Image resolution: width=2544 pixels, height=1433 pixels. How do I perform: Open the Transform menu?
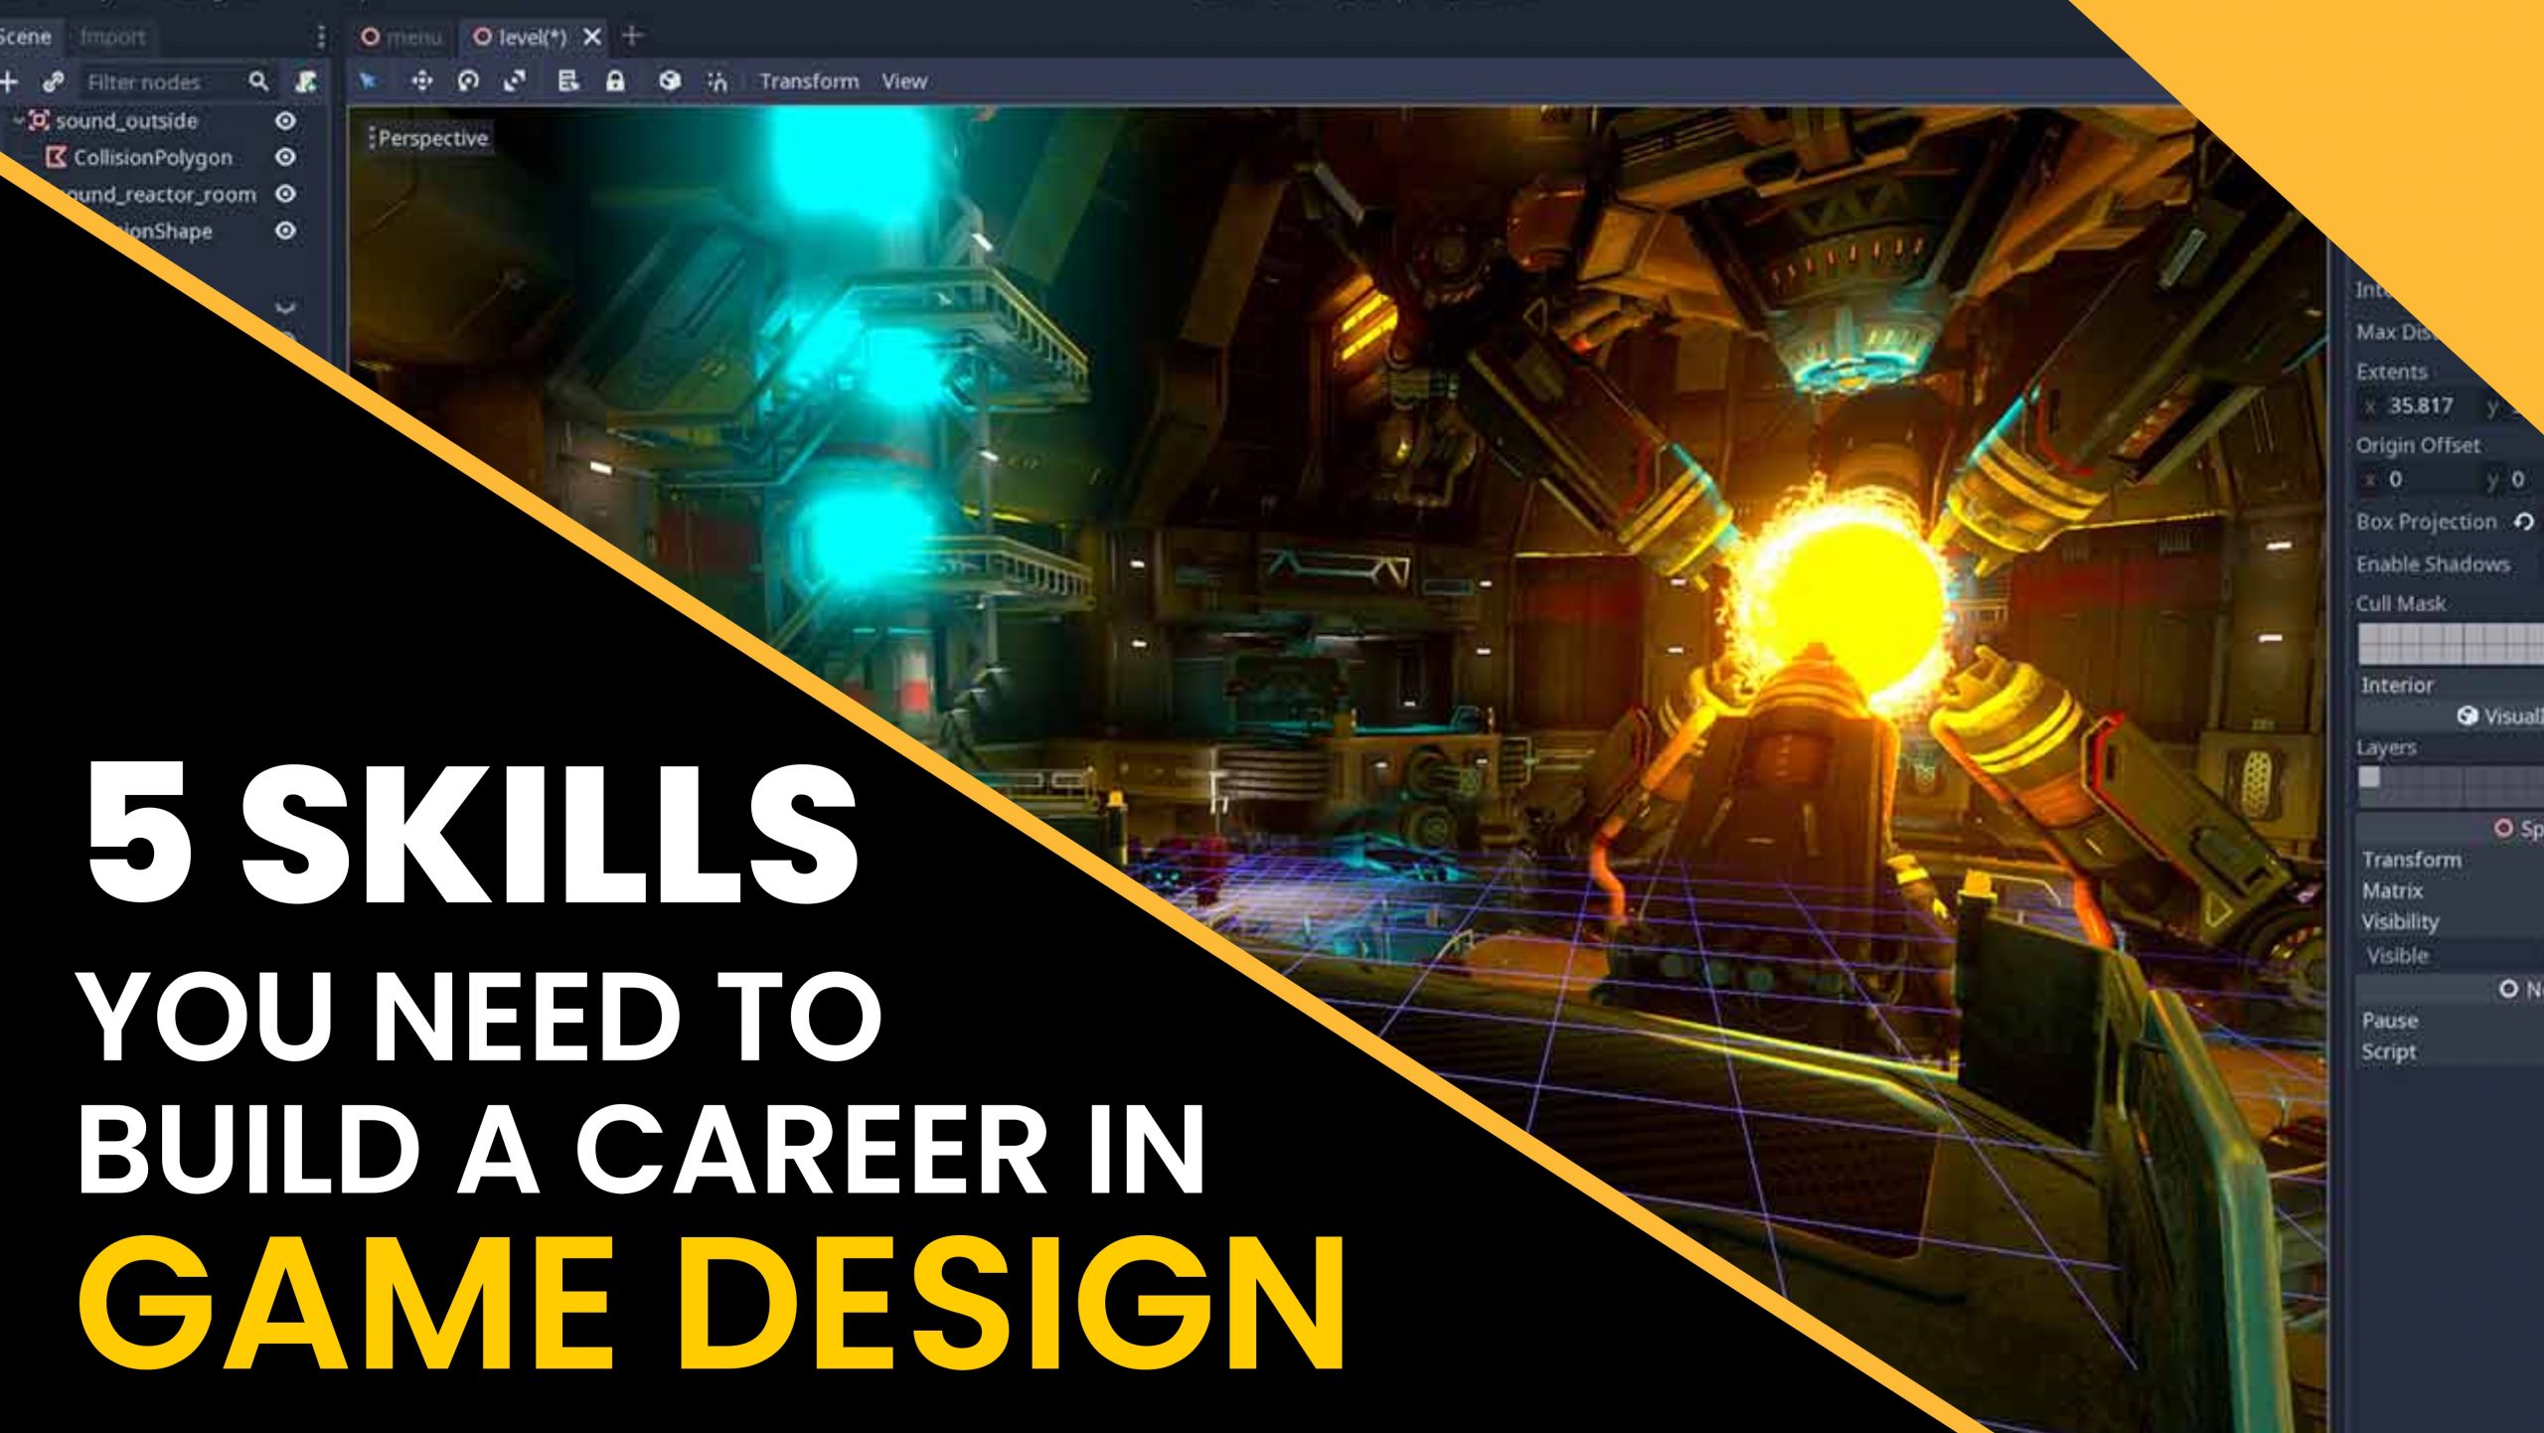pos(810,80)
